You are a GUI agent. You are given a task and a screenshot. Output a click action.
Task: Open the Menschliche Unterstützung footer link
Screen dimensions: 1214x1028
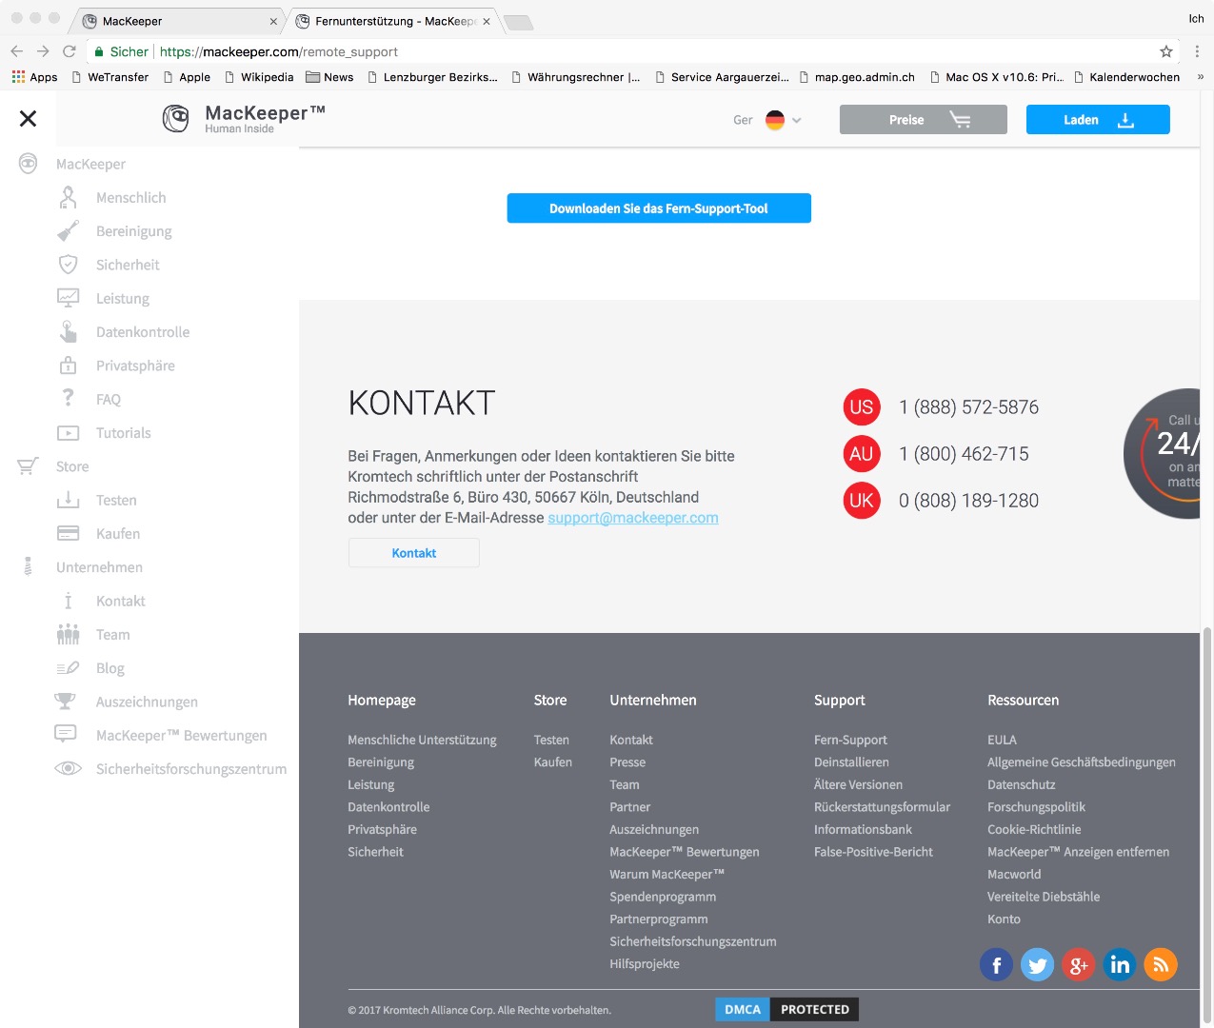coord(422,740)
